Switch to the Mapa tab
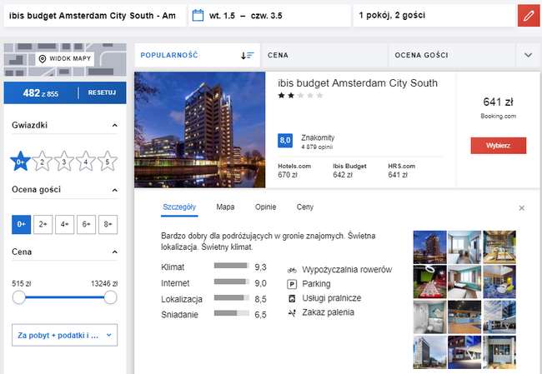Viewport: 542px width, 374px height. [x=225, y=207]
